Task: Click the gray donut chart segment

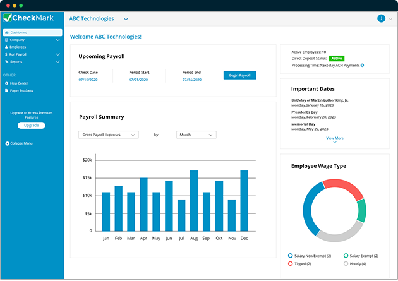Action: 340,237
